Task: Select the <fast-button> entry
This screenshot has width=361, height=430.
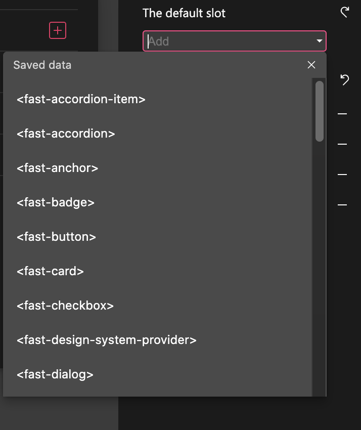Action: 56,237
